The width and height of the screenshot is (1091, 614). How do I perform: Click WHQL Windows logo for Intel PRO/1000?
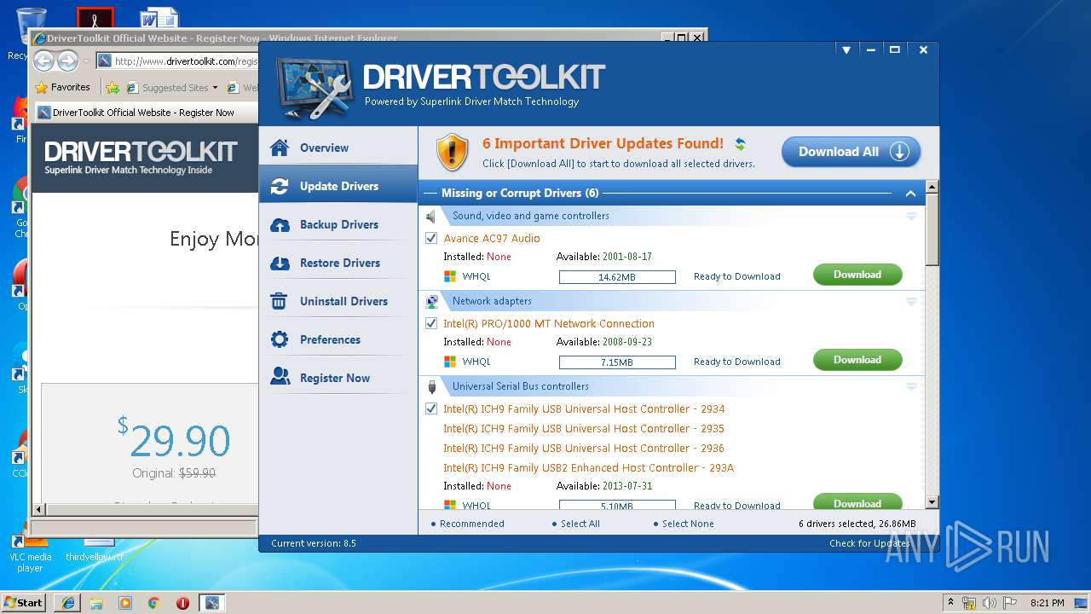450,362
